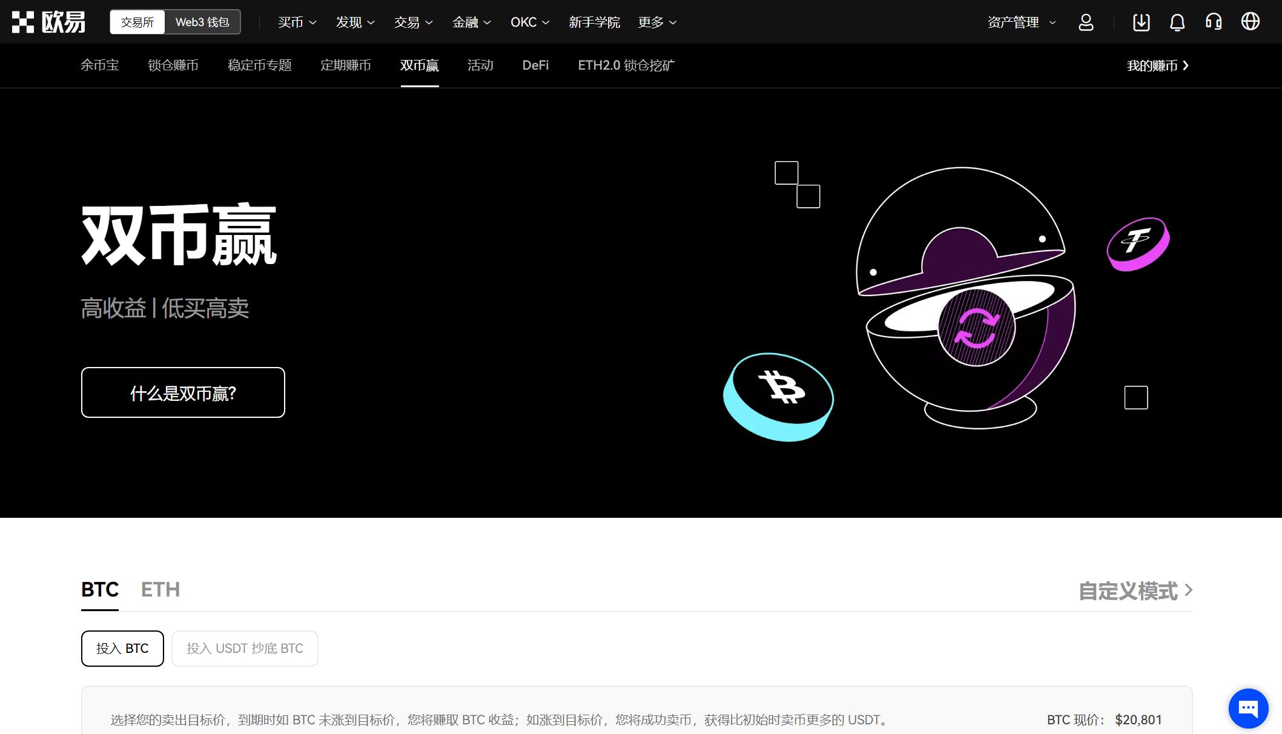Viewport: 1282px width, 734px height.
Task: Open the user profile icon
Action: [x=1086, y=22]
